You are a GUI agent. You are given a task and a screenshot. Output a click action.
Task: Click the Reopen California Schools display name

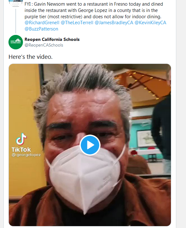tap(52, 39)
